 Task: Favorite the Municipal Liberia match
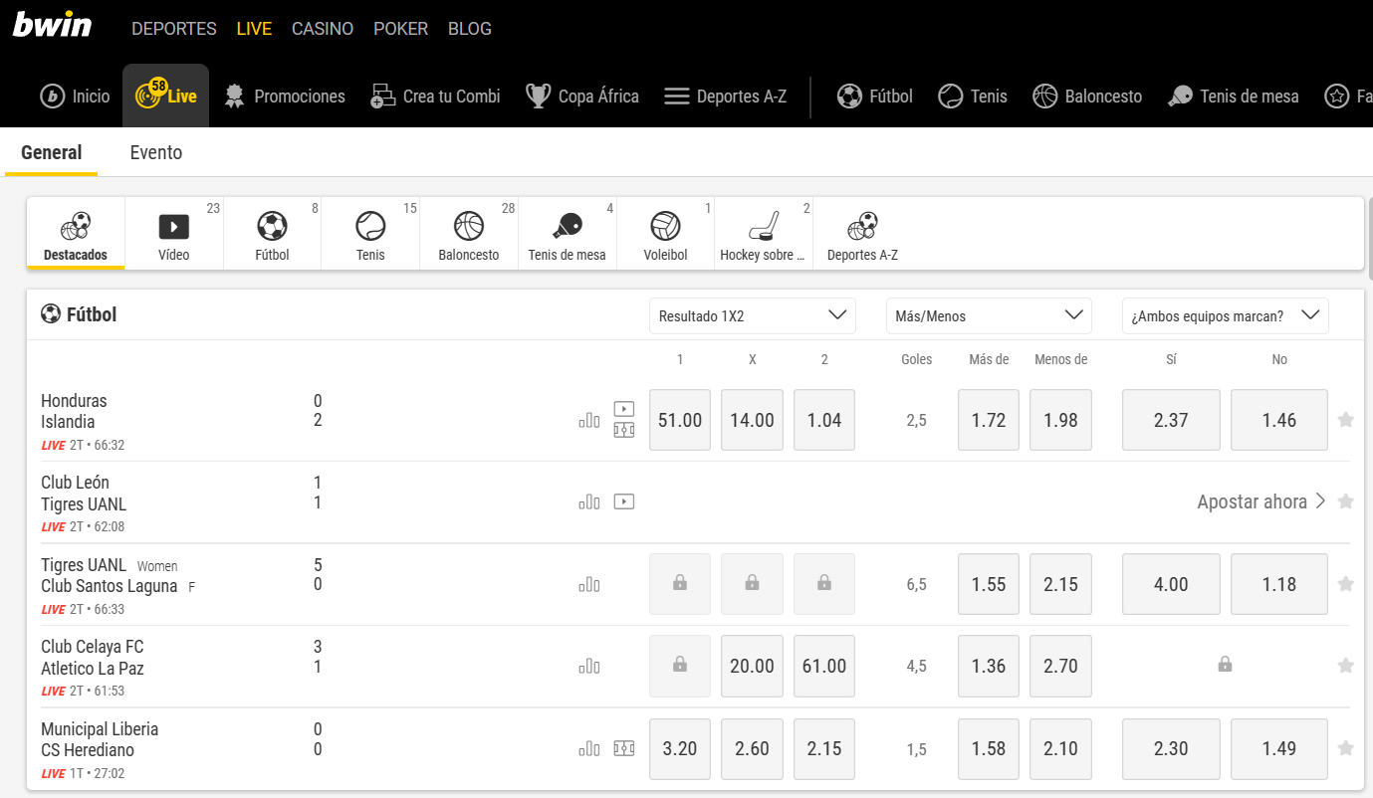coord(1346,748)
